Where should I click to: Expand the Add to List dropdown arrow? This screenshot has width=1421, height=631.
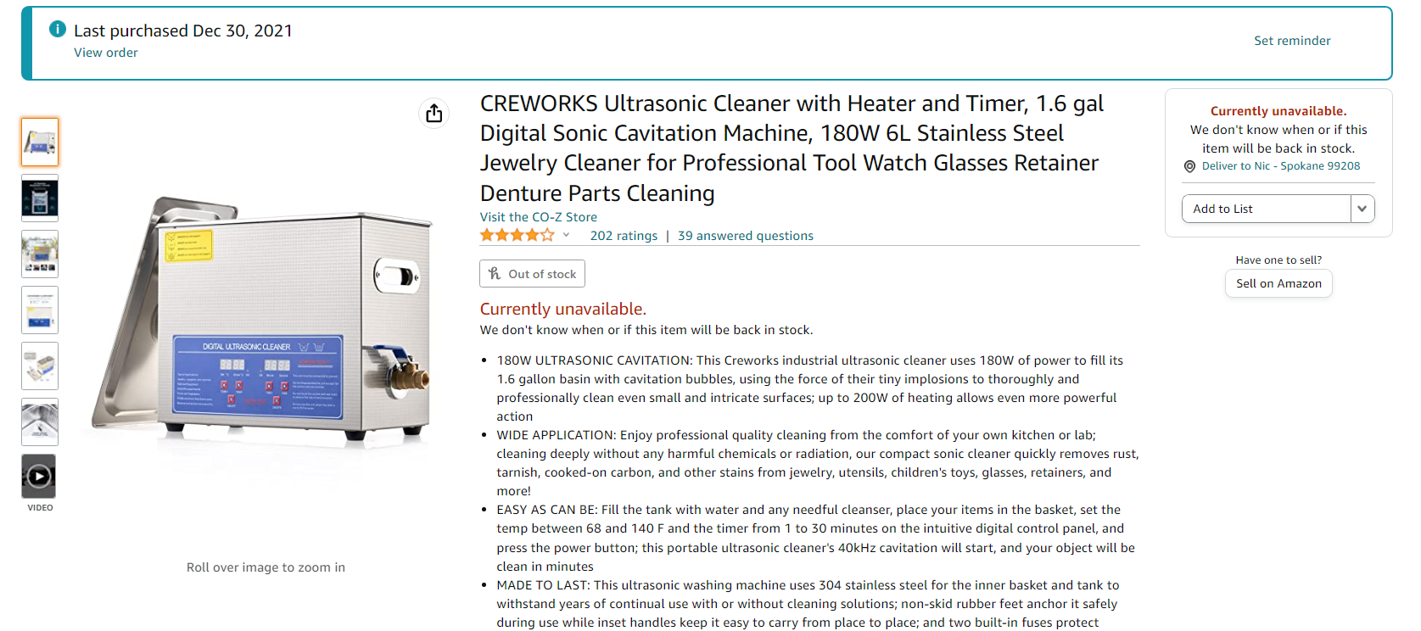pos(1362,209)
